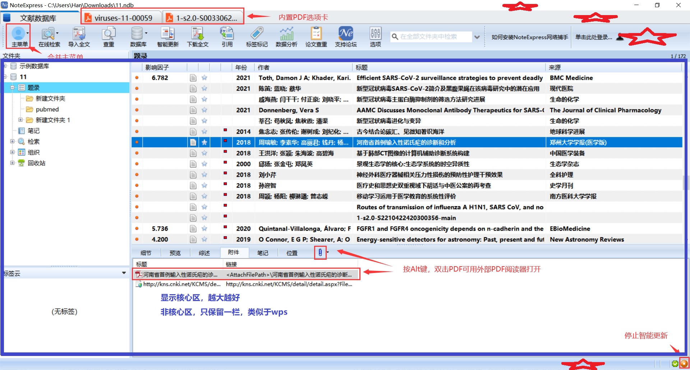Click 单击此处登录 login link
The height and width of the screenshot is (370, 690).
(594, 37)
